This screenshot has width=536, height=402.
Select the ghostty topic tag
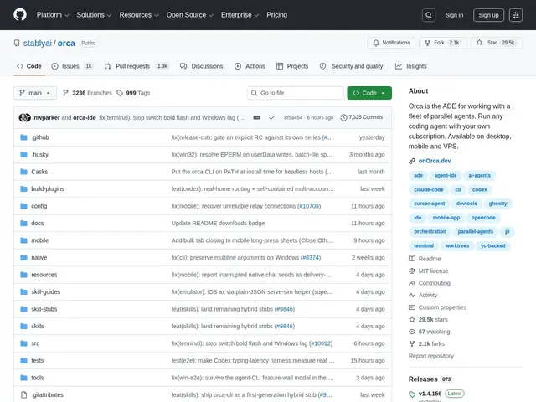coord(497,204)
